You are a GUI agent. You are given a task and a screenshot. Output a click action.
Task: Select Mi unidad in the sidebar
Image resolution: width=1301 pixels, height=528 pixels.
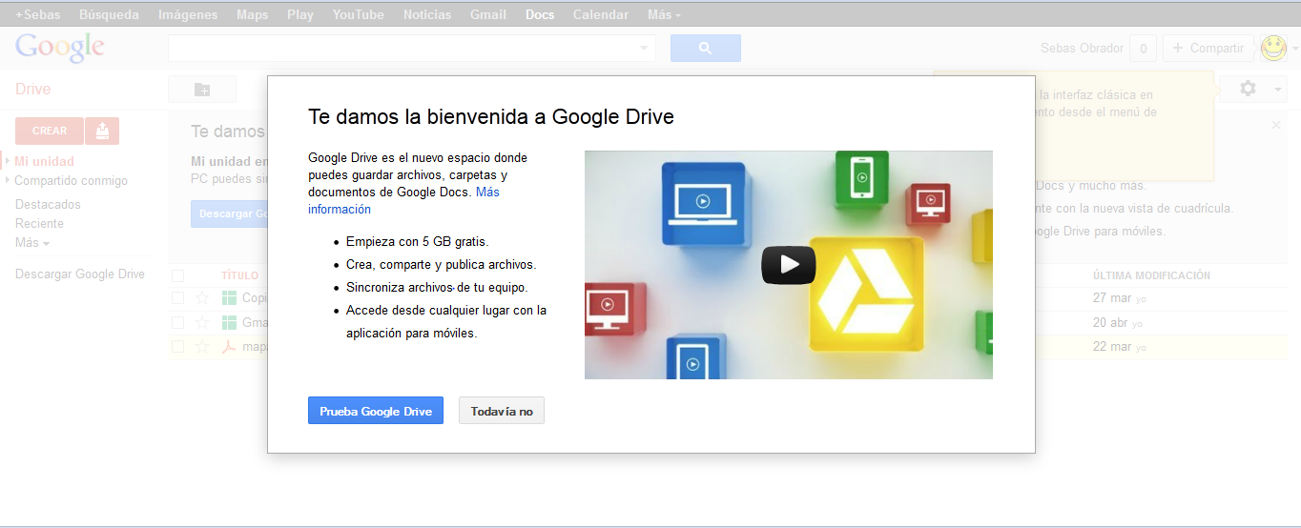tap(44, 161)
